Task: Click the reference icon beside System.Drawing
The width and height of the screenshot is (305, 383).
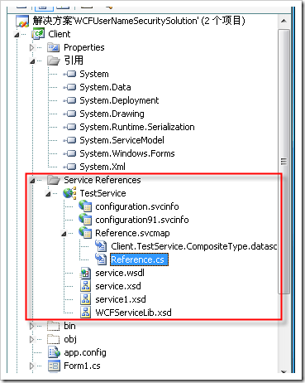Action: point(69,114)
